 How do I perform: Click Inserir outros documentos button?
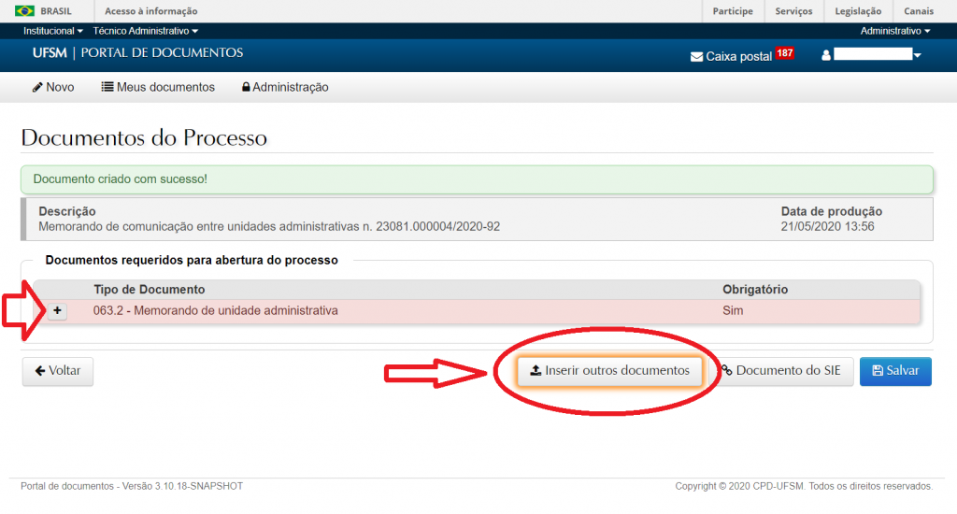click(x=609, y=371)
